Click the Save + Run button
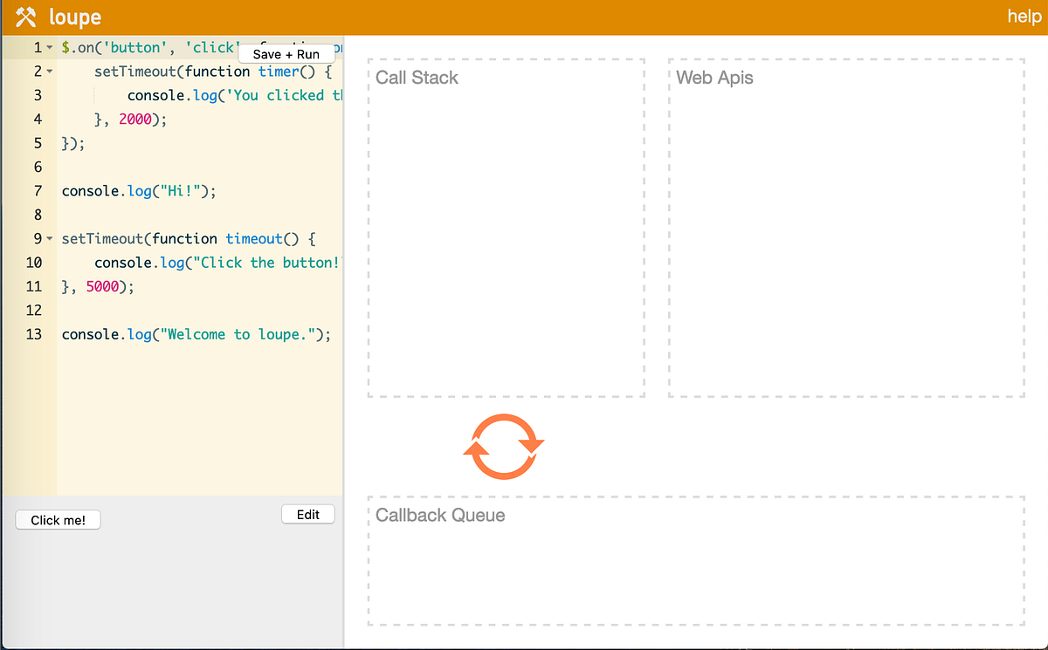 tap(286, 54)
